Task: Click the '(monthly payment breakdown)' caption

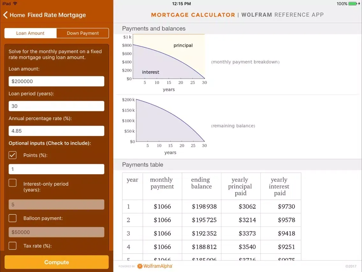Action: coord(245,62)
